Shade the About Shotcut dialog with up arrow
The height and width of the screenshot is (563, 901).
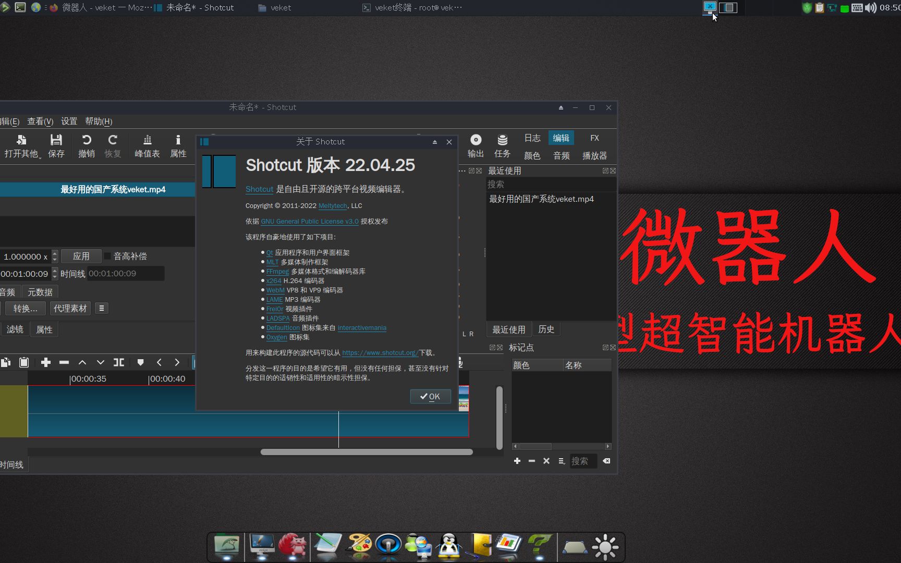tap(435, 142)
